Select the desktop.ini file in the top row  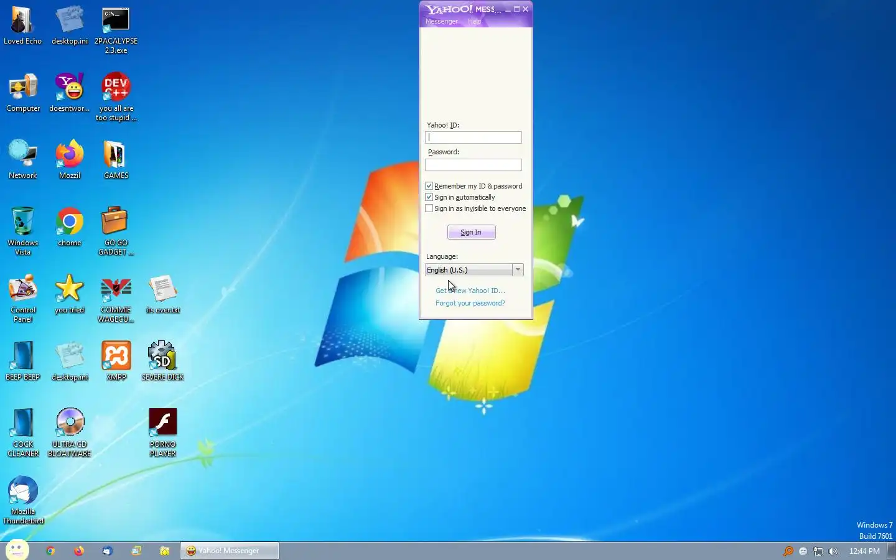pyautogui.click(x=69, y=26)
